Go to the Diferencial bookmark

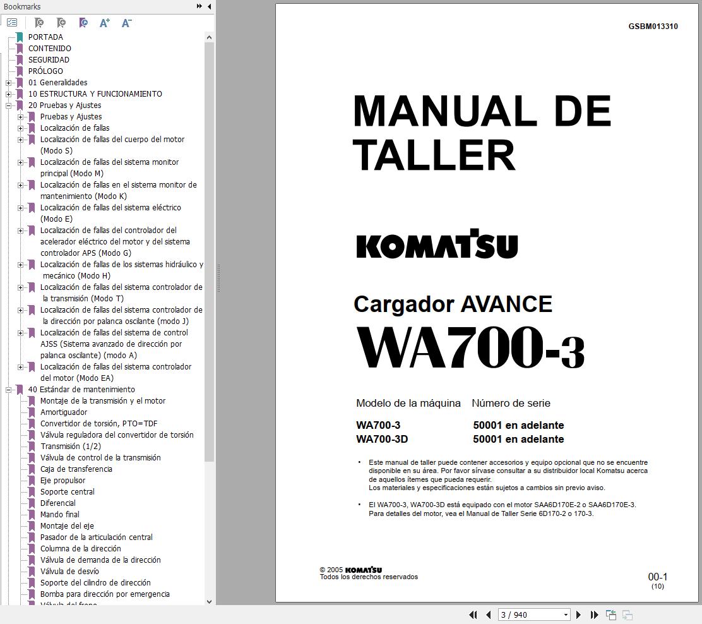coord(57,503)
